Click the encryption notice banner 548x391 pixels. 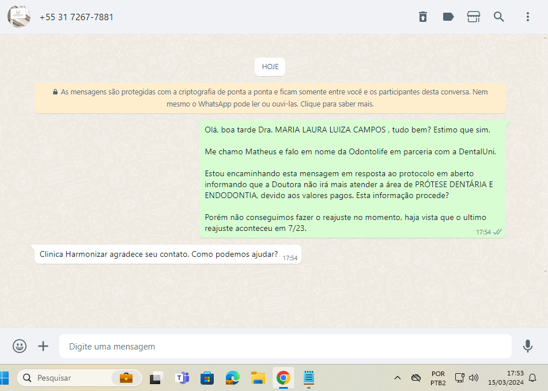click(270, 98)
